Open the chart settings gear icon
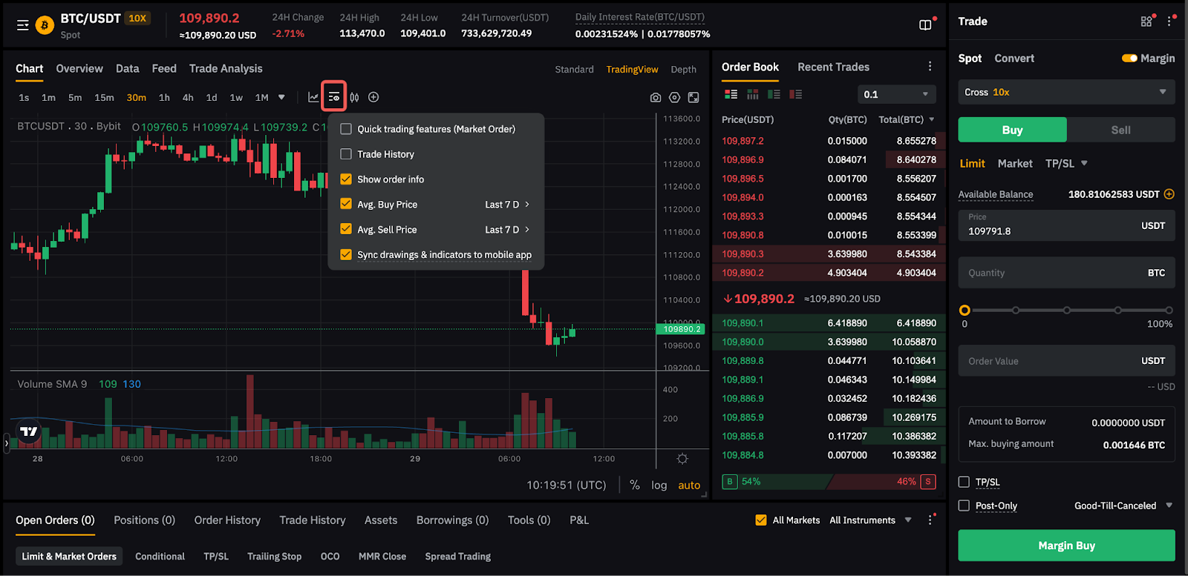This screenshot has height=576, width=1188. pyautogui.click(x=674, y=97)
